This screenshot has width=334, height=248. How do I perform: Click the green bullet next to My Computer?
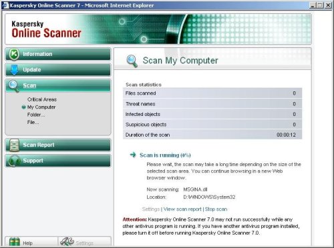[23, 107]
